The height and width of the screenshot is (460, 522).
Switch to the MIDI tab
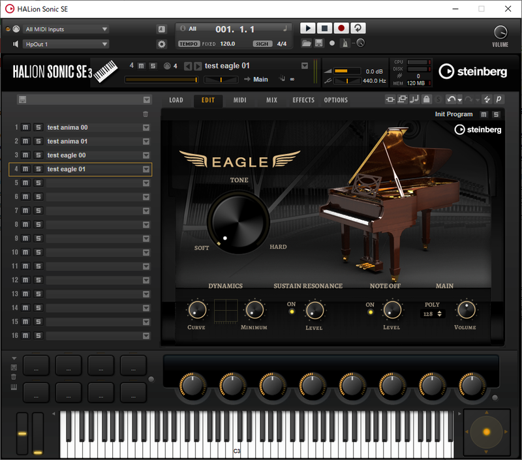[x=239, y=100]
